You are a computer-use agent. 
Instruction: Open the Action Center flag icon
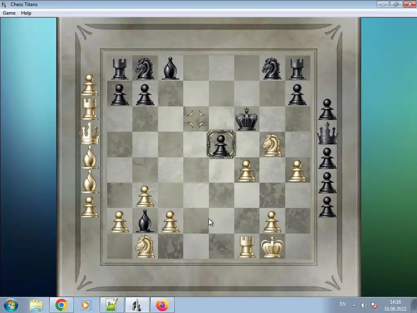coord(374,305)
